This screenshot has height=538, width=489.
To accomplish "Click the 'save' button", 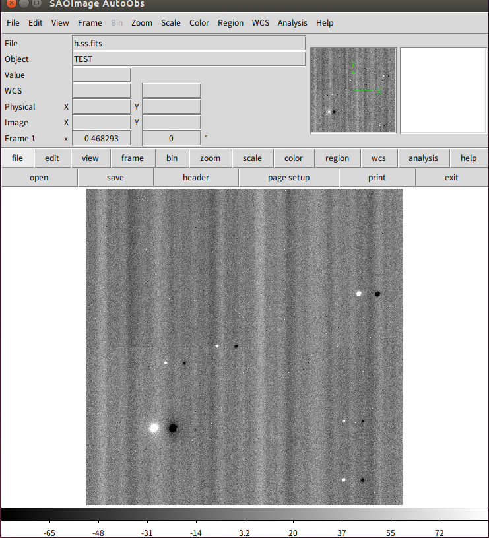I will click(x=115, y=178).
